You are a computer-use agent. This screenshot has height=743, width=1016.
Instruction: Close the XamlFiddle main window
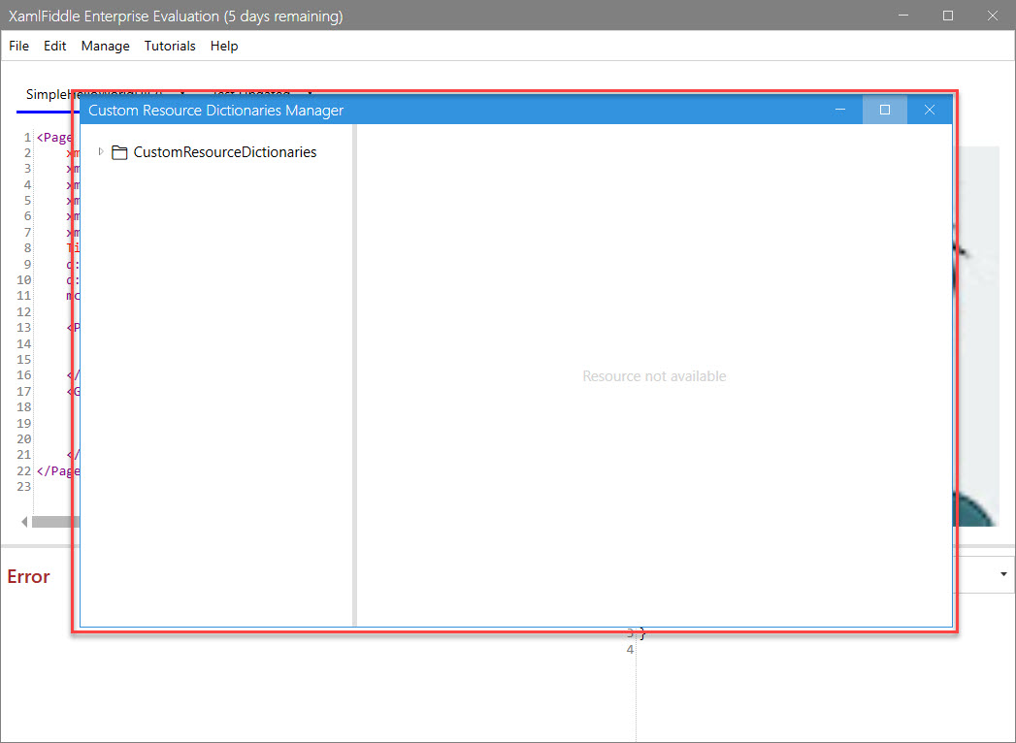(992, 16)
